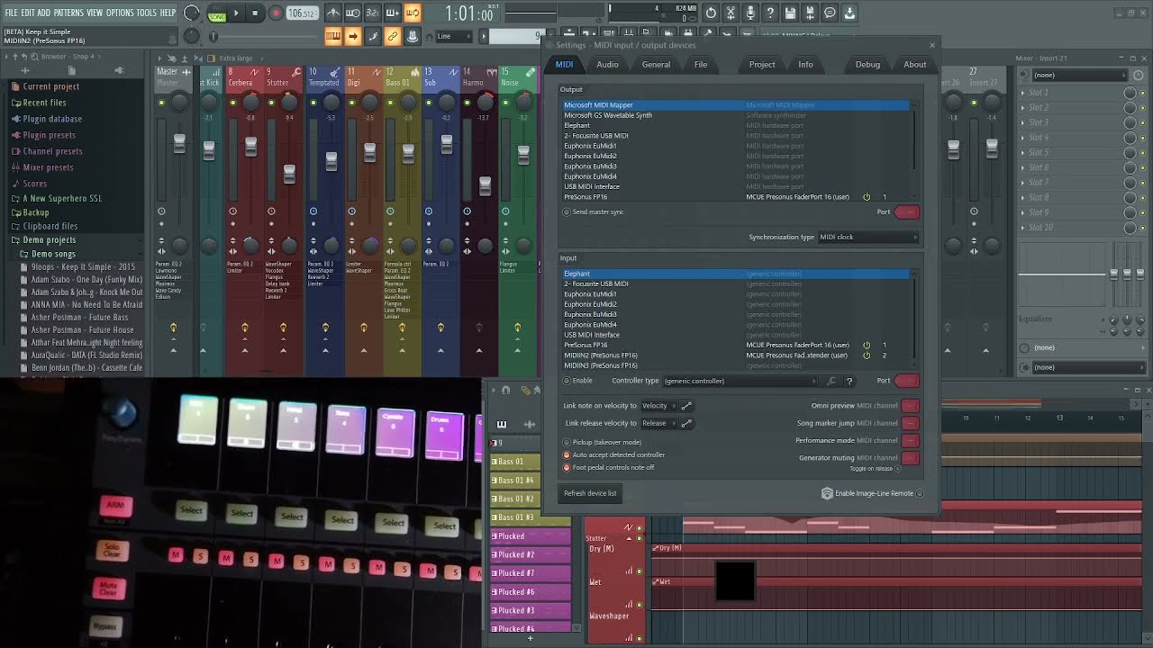
Task: Open the TOOLS menu
Action: tap(147, 13)
